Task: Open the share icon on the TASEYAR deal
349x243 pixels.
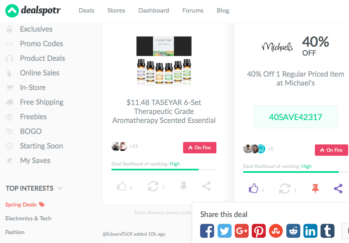Action: (206, 186)
